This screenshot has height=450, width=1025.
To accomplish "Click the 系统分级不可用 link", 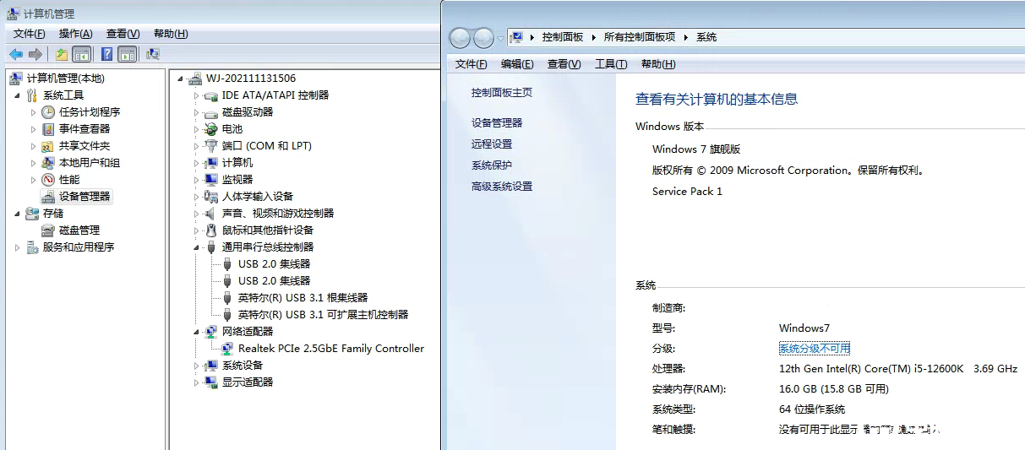I will [x=815, y=349].
